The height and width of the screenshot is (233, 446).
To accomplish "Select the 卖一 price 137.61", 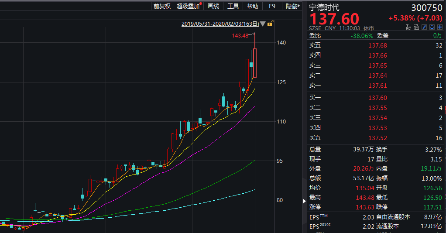I will [x=378, y=86].
